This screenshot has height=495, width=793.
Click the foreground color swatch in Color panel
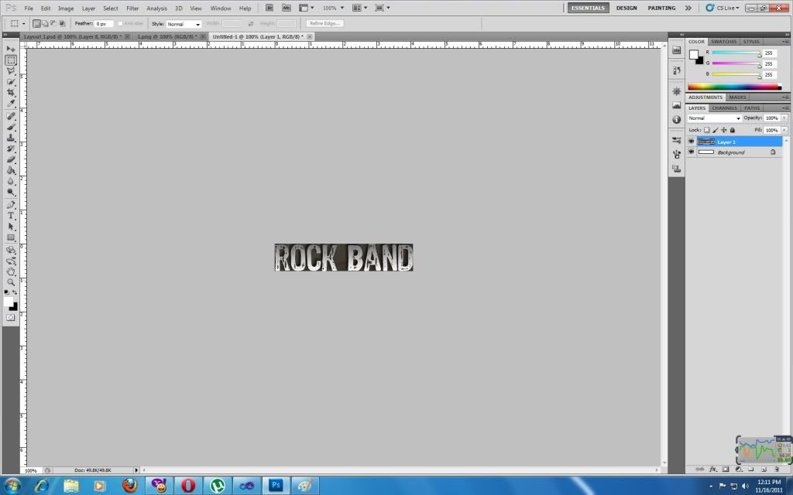[x=693, y=55]
